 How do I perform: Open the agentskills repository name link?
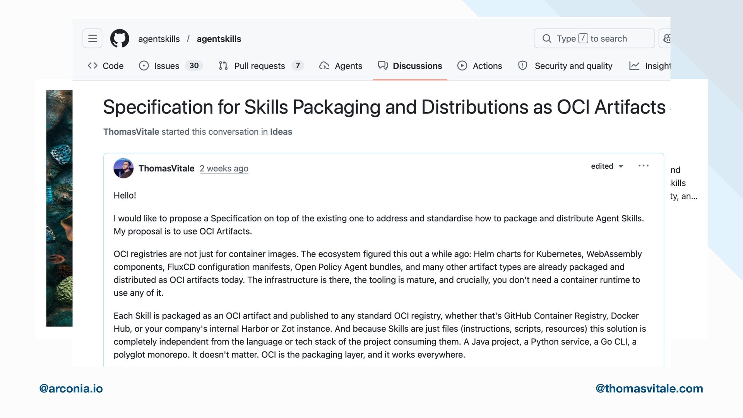coord(219,39)
